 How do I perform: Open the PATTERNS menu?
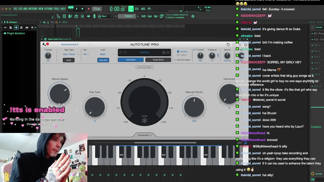33,9
